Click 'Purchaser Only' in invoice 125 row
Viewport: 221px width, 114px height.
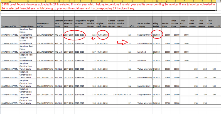point(145,40)
